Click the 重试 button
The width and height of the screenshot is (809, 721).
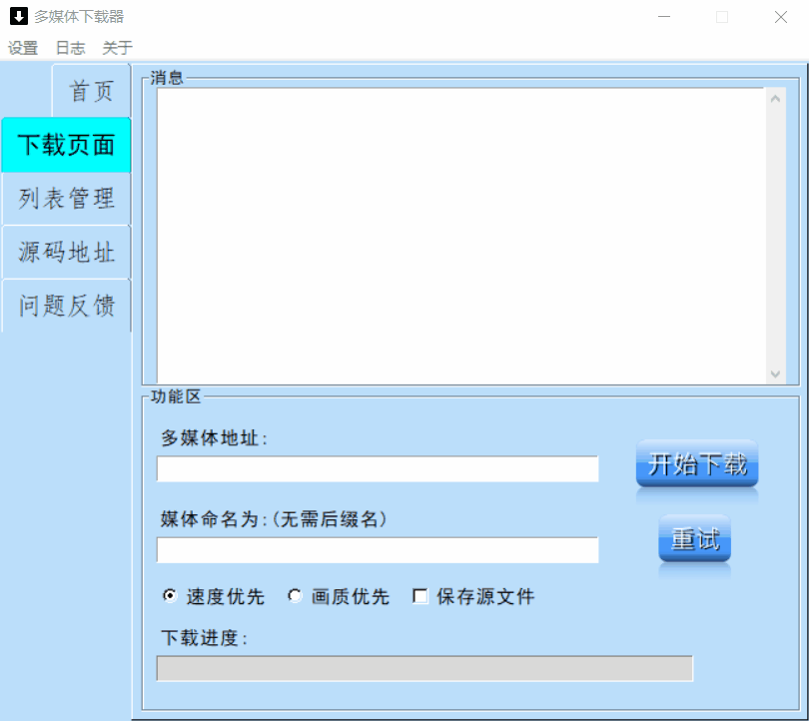click(694, 539)
